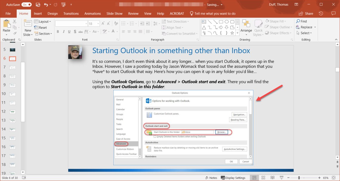Open the File menu
This screenshot has width=340, height=181.
pyautogui.click(x=8, y=13)
